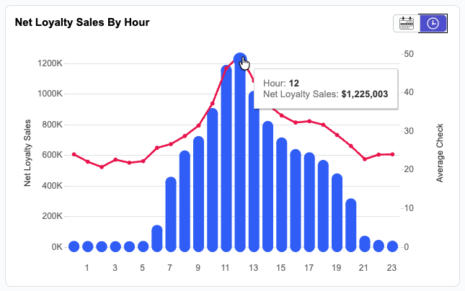Click the x-axis label '7'

pos(169,268)
